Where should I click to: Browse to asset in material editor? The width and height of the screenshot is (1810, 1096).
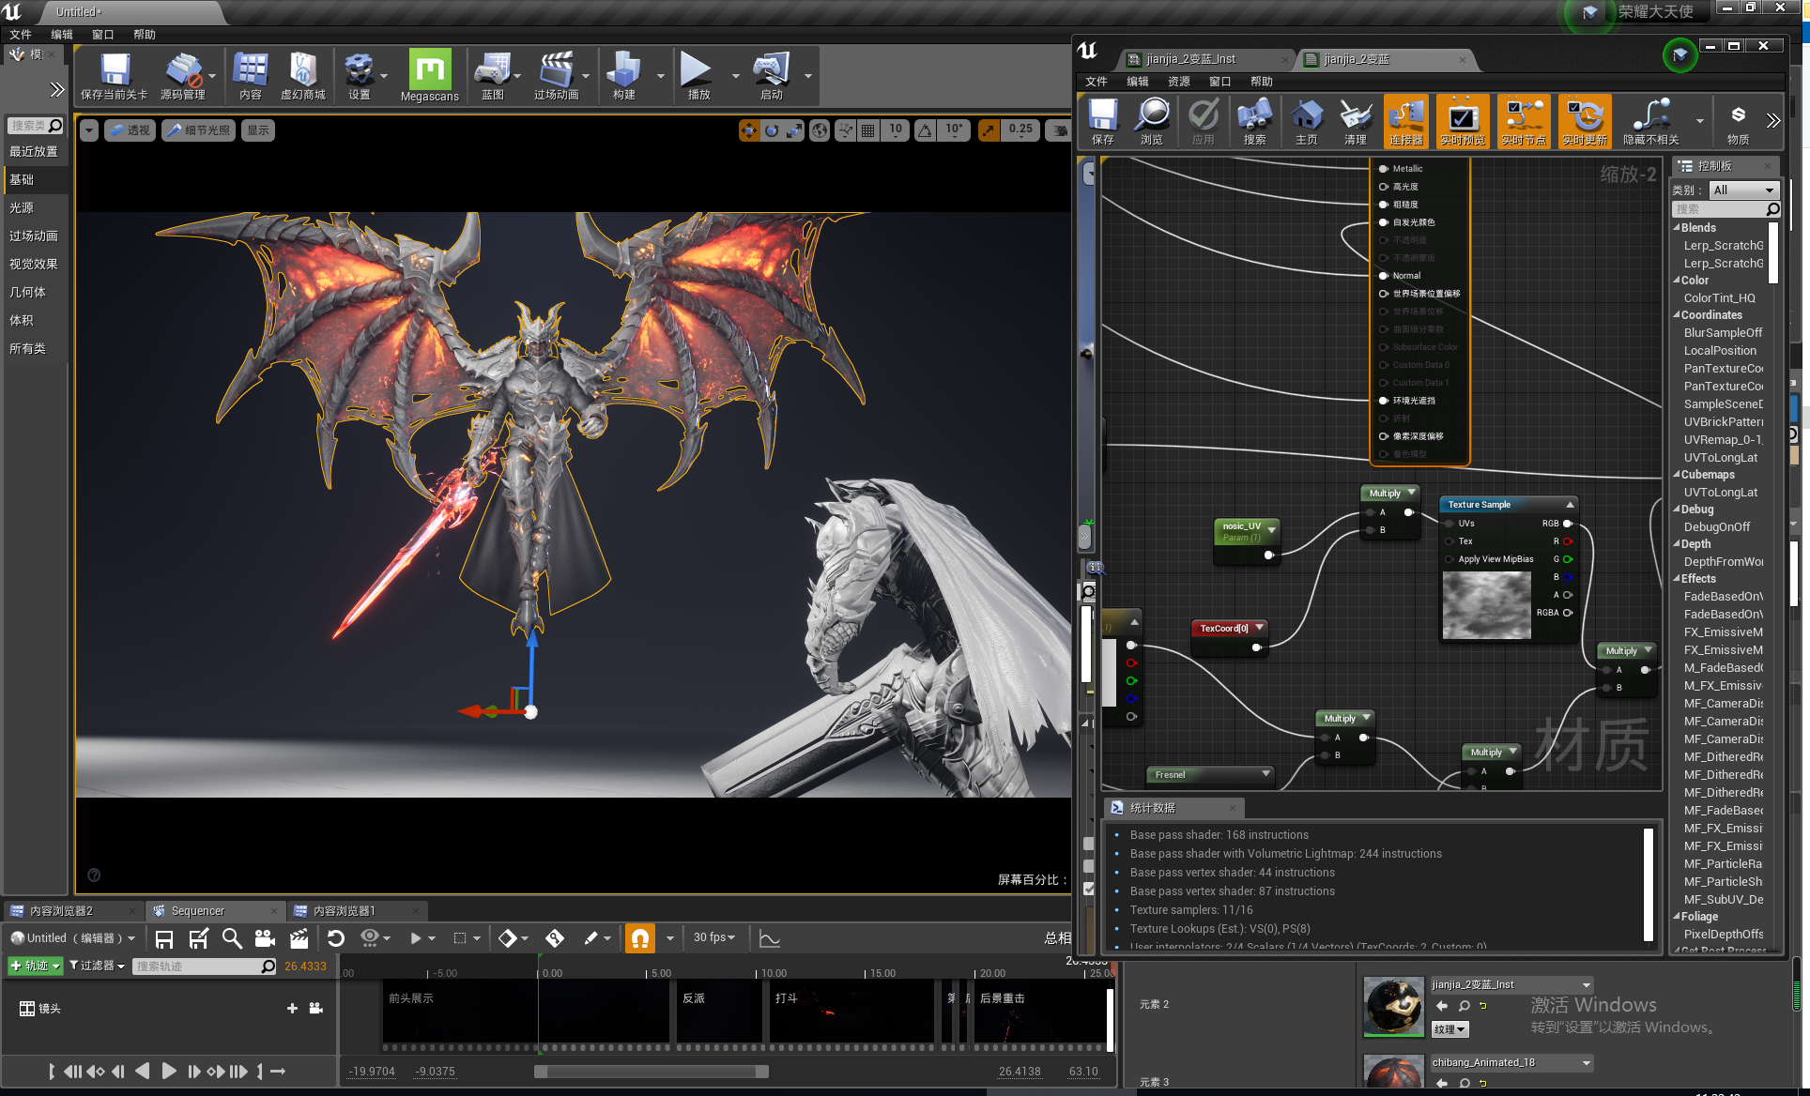pyautogui.click(x=1152, y=122)
